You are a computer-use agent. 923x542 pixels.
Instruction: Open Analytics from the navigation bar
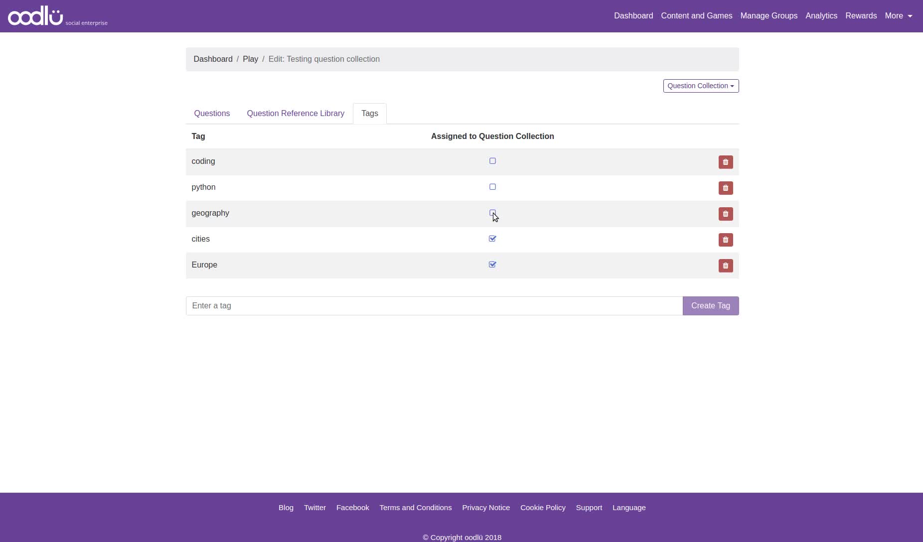point(821,15)
